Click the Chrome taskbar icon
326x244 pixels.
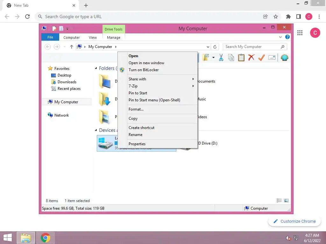(x=46, y=238)
